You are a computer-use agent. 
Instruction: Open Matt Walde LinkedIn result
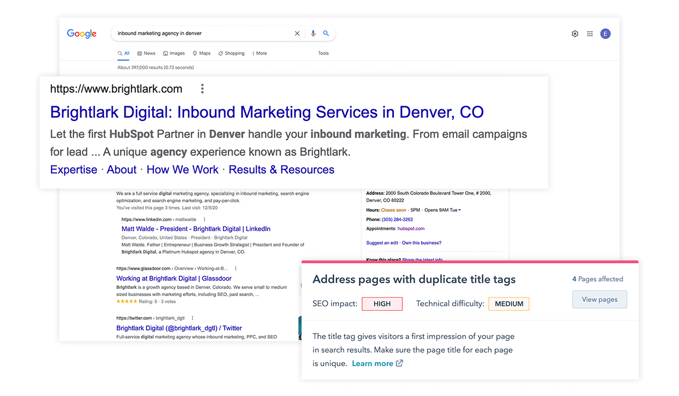196,229
